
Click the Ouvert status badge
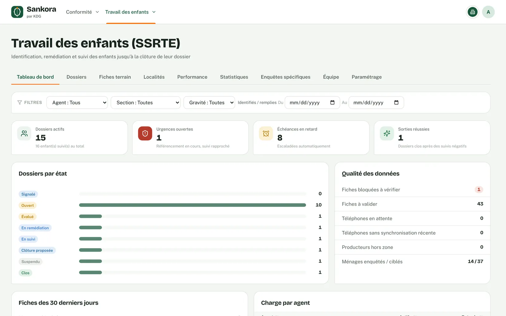28,205
